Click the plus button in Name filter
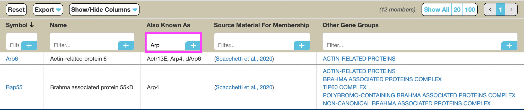524x110 pixels. pyautogui.click(x=126, y=46)
